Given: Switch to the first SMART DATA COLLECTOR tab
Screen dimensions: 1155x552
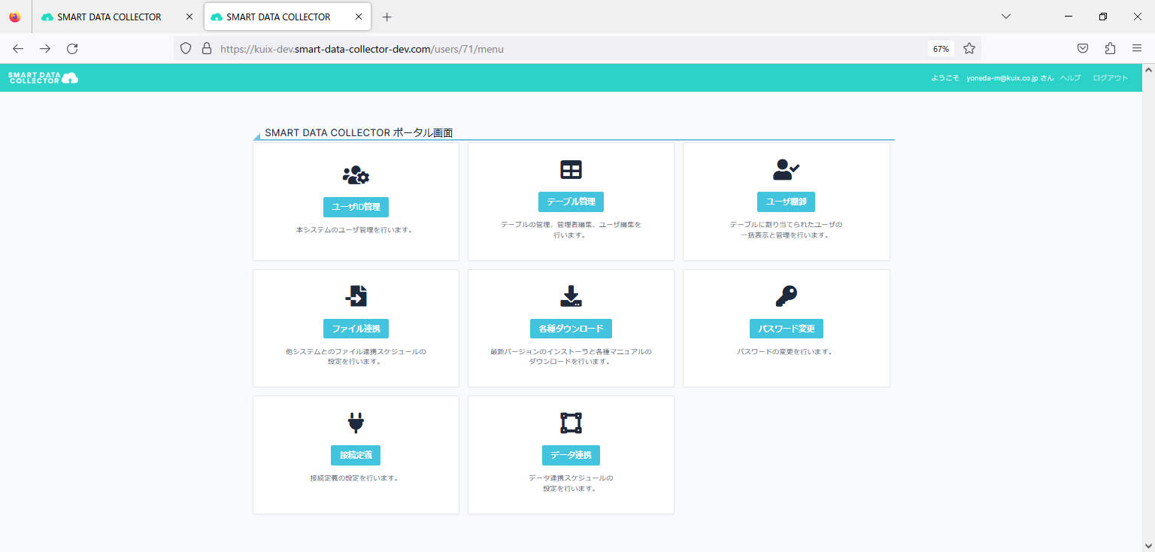Looking at the screenshot, I should click(x=118, y=17).
